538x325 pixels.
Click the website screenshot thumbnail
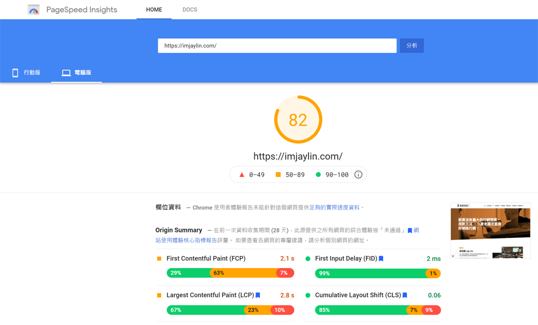coord(490,230)
